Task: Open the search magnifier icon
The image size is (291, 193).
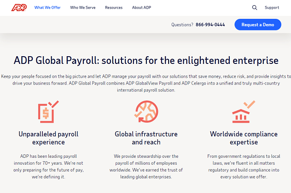Action: (255, 8)
